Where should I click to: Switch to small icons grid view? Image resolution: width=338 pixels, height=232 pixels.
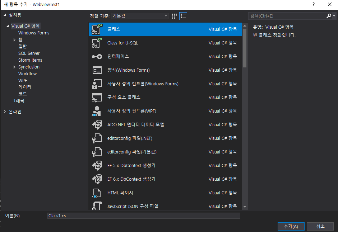pyautogui.click(x=174, y=16)
